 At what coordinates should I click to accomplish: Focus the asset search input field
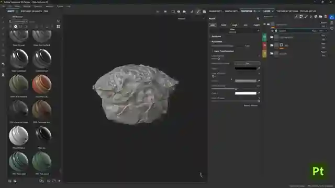20,21
